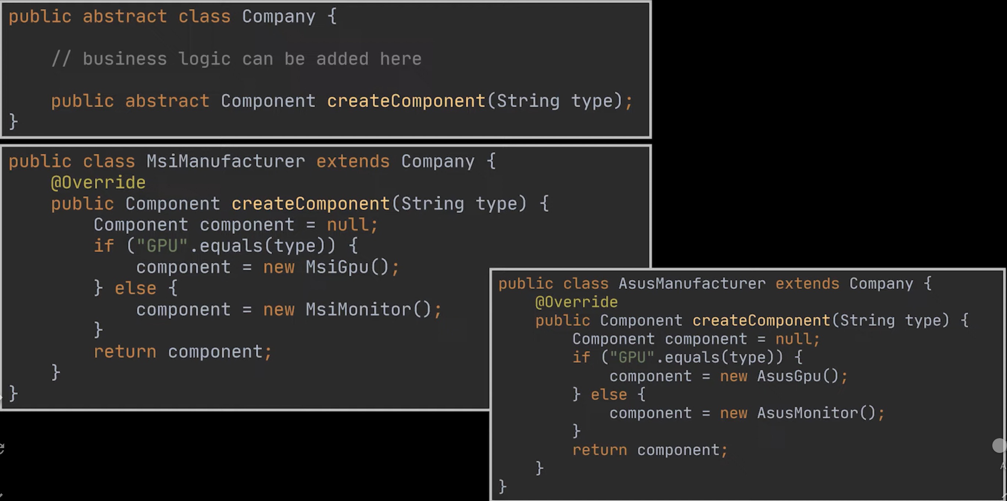Click the AsusManufacturer class name
1007x501 pixels.
pyautogui.click(x=692, y=283)
